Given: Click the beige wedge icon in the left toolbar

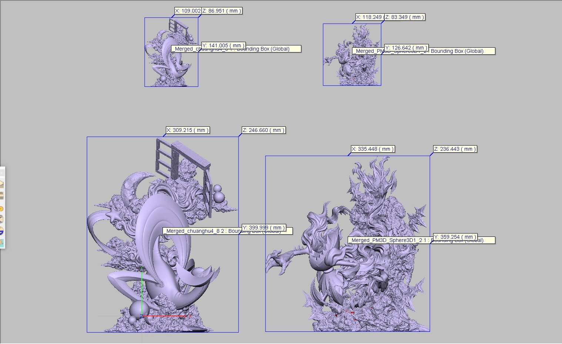Looking at the screenshot, I should coord(2,184).
